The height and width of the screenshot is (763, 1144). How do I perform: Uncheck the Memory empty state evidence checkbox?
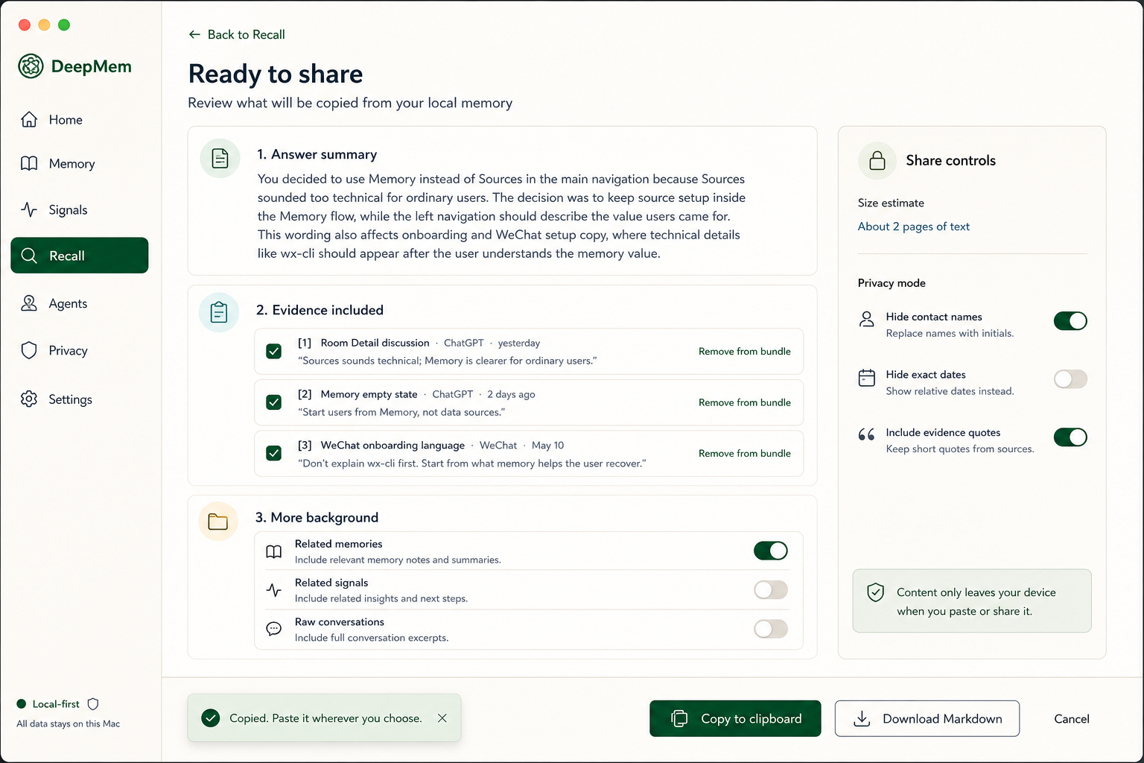(274, 402)
